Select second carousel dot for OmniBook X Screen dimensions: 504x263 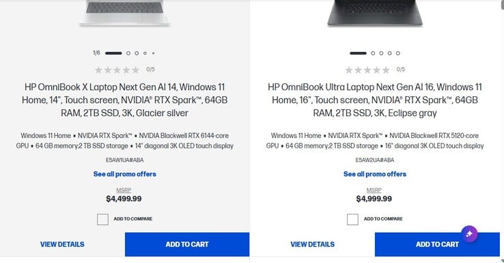point(128,53)
